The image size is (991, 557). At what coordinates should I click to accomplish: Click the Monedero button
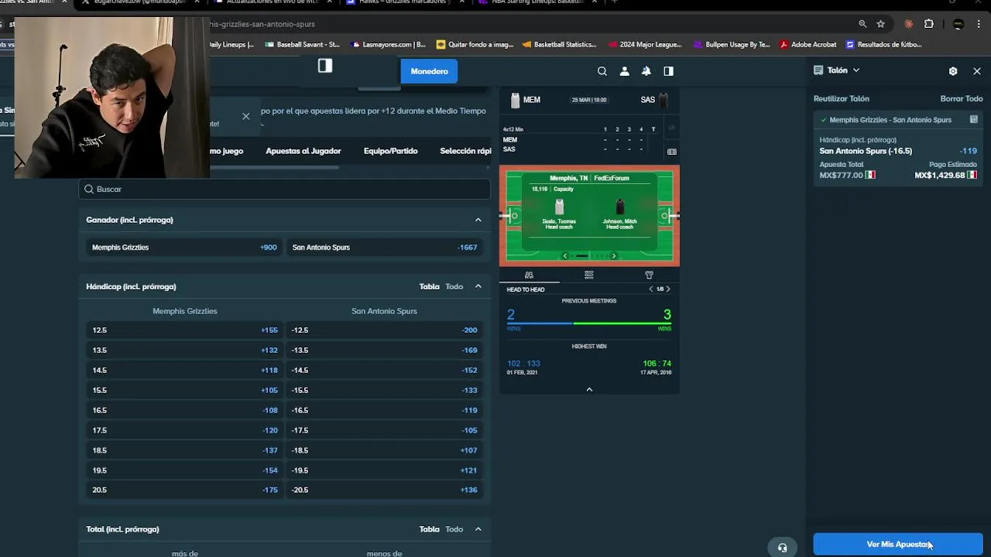pyautogui.click(x=429, y=71)
